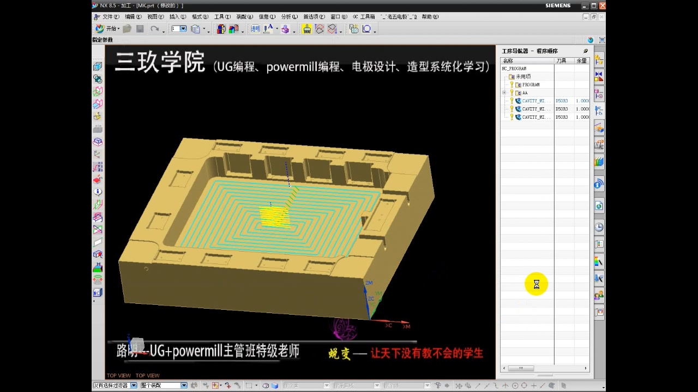698x392 pixels.
Task: Click the verify tool path red icon in left toolbar
Action: tap(98, 179)
